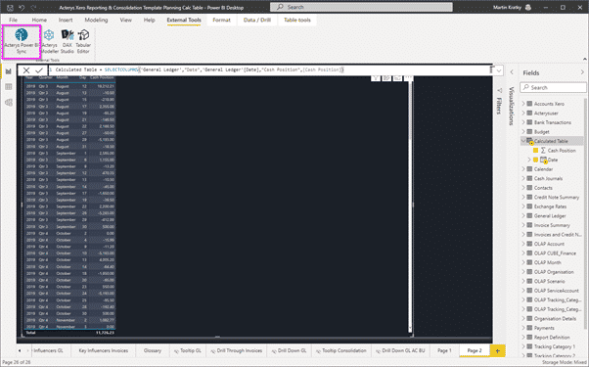This screenshot has width=589, height=367.
Task: Collapse the Fields pane with arrow
Action: tap(582, 72)
